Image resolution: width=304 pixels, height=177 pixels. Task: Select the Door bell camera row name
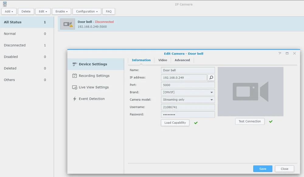pyautogui.click(x=85, y=22)
